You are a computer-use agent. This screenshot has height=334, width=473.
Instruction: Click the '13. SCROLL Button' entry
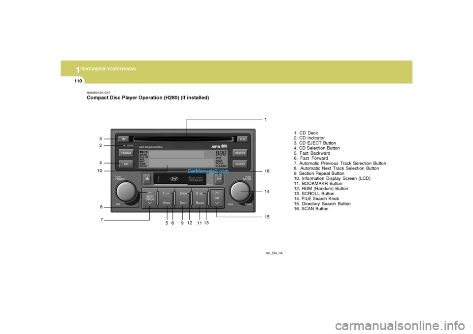[314, 194]
